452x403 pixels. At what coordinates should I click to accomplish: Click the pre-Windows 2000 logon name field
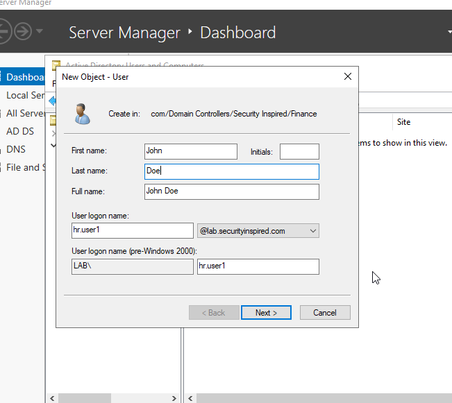tap(258, 266)
